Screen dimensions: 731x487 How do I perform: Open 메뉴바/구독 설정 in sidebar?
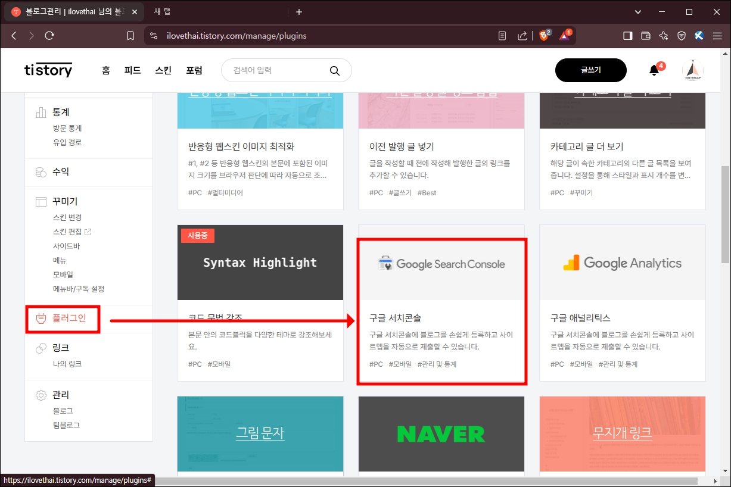79,289
